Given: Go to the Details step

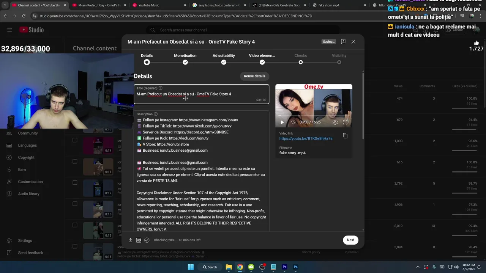Looking at the screenshot, I should 147,59.
